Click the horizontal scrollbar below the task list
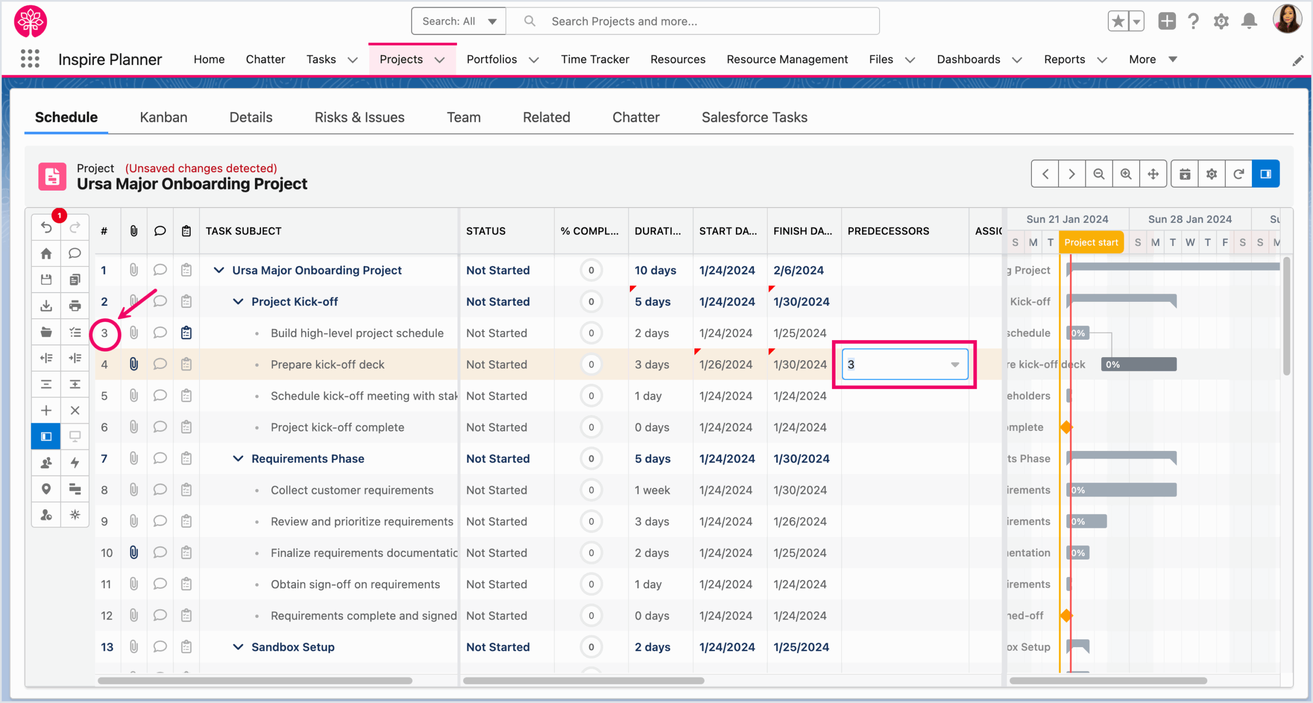 [x=255, y=680]
